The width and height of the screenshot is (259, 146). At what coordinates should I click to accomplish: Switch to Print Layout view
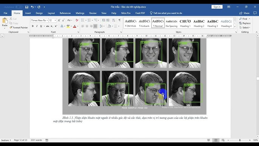pyautogui.click(x=216, y=140)
